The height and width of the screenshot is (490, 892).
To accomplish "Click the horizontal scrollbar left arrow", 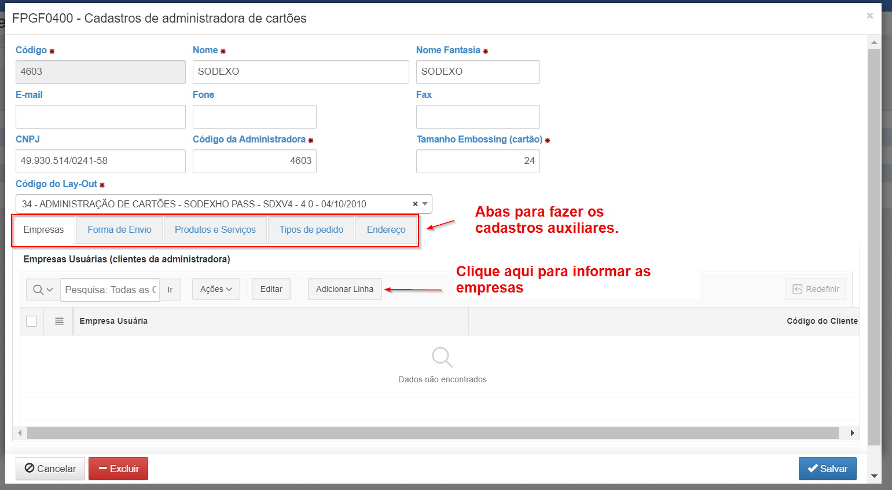I will tap(20, 433).
